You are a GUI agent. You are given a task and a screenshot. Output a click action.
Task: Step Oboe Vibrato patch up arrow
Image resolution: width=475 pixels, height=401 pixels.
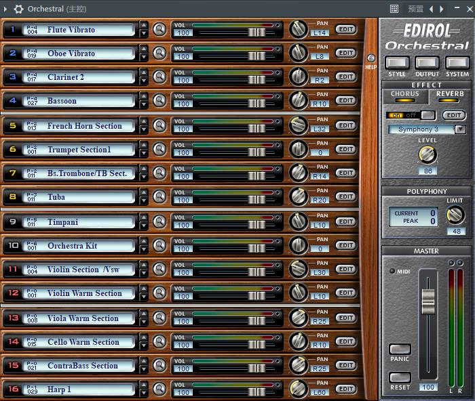pos(143,49)
